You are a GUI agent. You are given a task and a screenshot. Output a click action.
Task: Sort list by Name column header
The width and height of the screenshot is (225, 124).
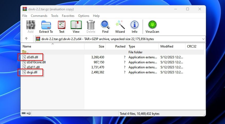53,46
